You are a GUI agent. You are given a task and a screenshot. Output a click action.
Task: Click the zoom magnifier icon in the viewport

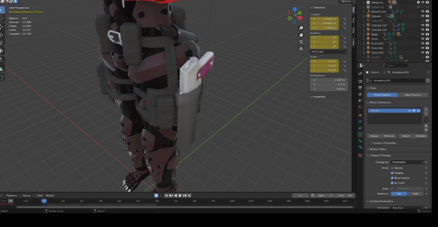pyautogui.click(x=301, y=27)
